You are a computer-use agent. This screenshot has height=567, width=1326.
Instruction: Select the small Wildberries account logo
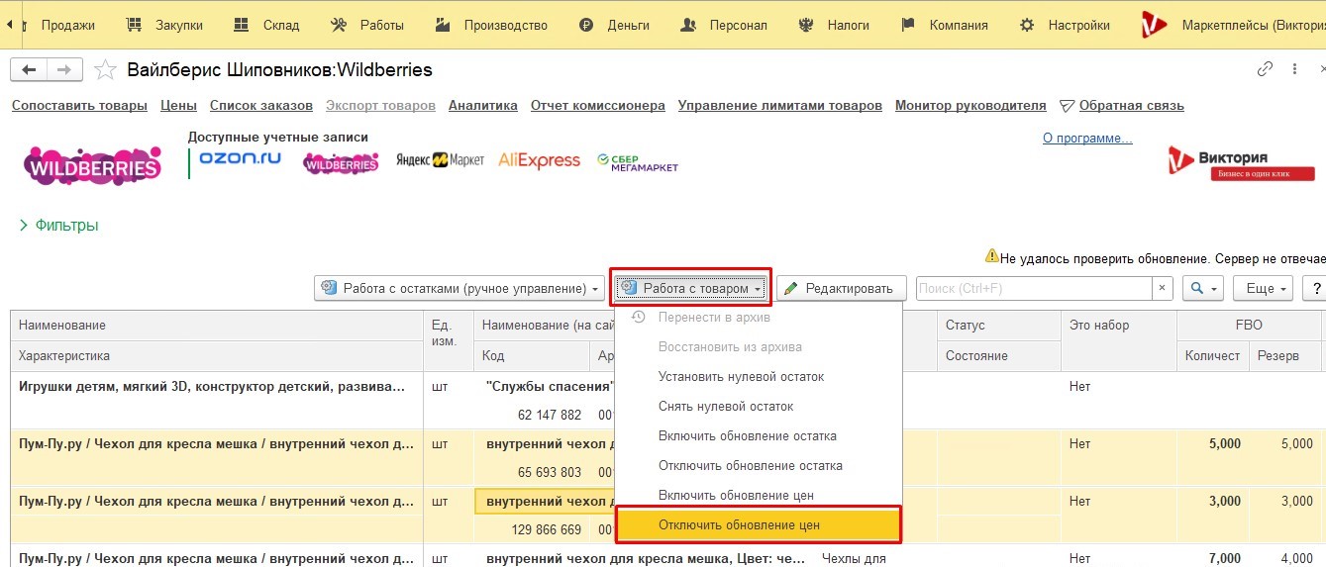[341, 163]
